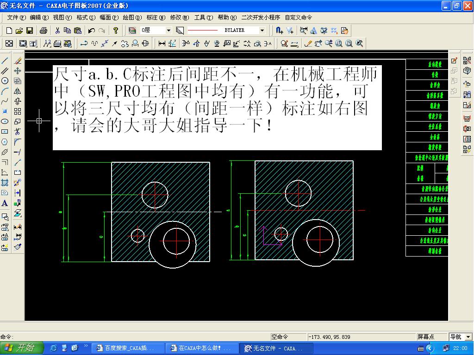Switch to 百度搜索_CAXA taskbar window
The image size is (474, 355).
[127, 349]
